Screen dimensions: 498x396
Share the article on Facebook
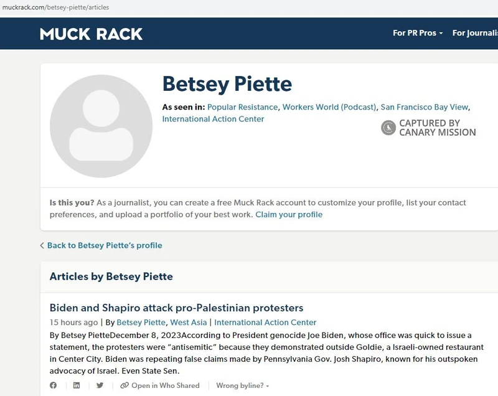point(53,385)
